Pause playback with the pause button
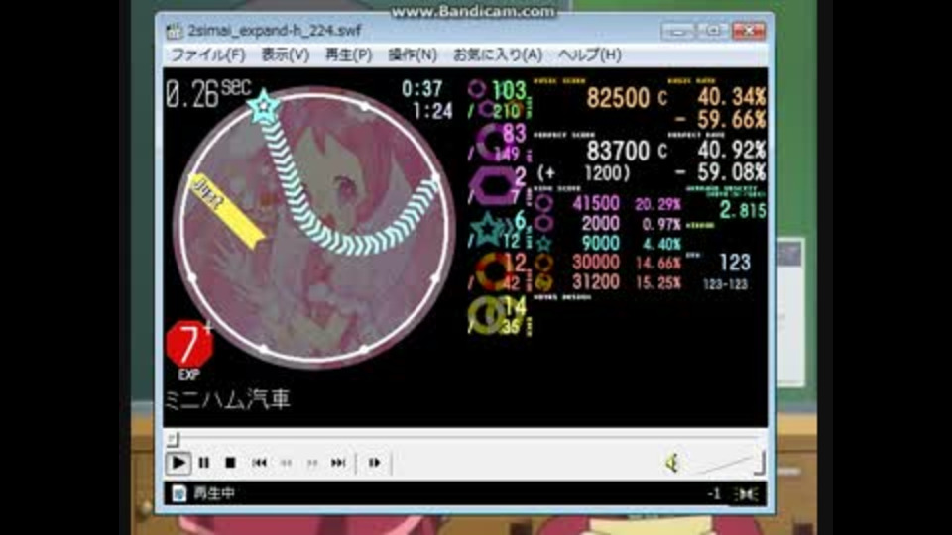 pyautogui.click(x=204, y=463)
